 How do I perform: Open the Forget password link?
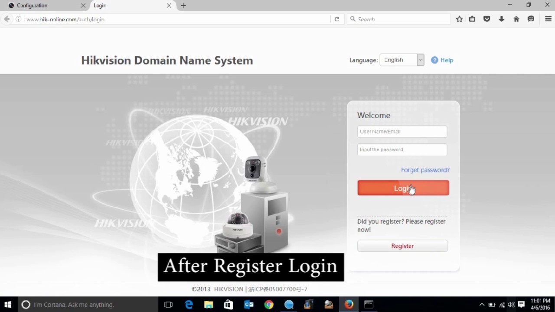click(425, 170)
